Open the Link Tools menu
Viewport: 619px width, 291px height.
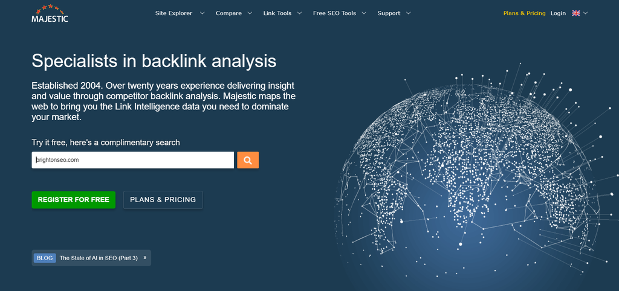click(x=277, y=13)
